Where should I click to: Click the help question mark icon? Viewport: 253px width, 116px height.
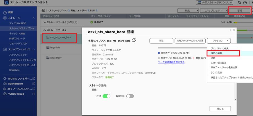point(245,3)
